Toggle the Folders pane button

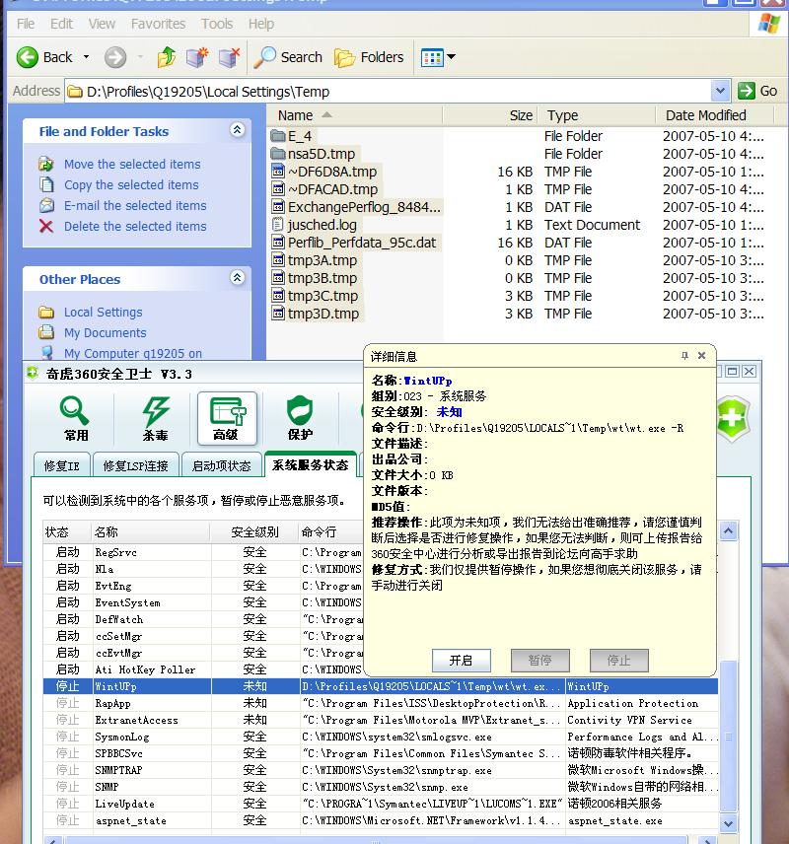[x=369, y=57]
